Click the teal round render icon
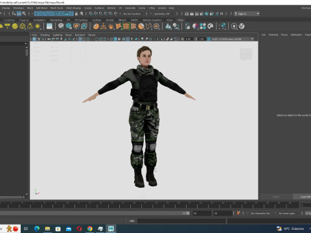311x233 pixels. pos(207,14)
